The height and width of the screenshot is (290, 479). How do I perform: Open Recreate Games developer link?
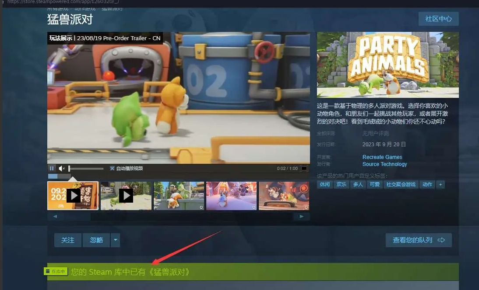coord(382,157)
